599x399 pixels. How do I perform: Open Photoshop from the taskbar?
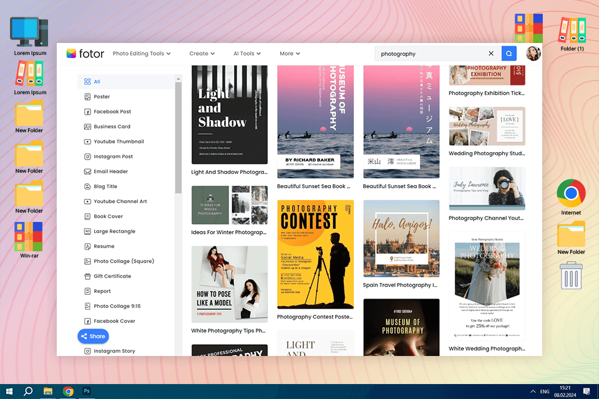coord(87,391)
